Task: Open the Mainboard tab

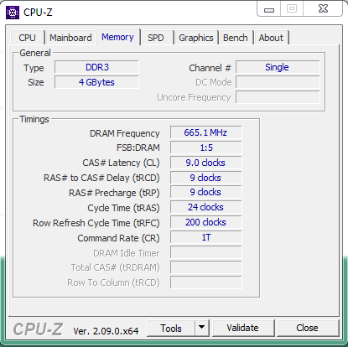Action: pos(70,38)
